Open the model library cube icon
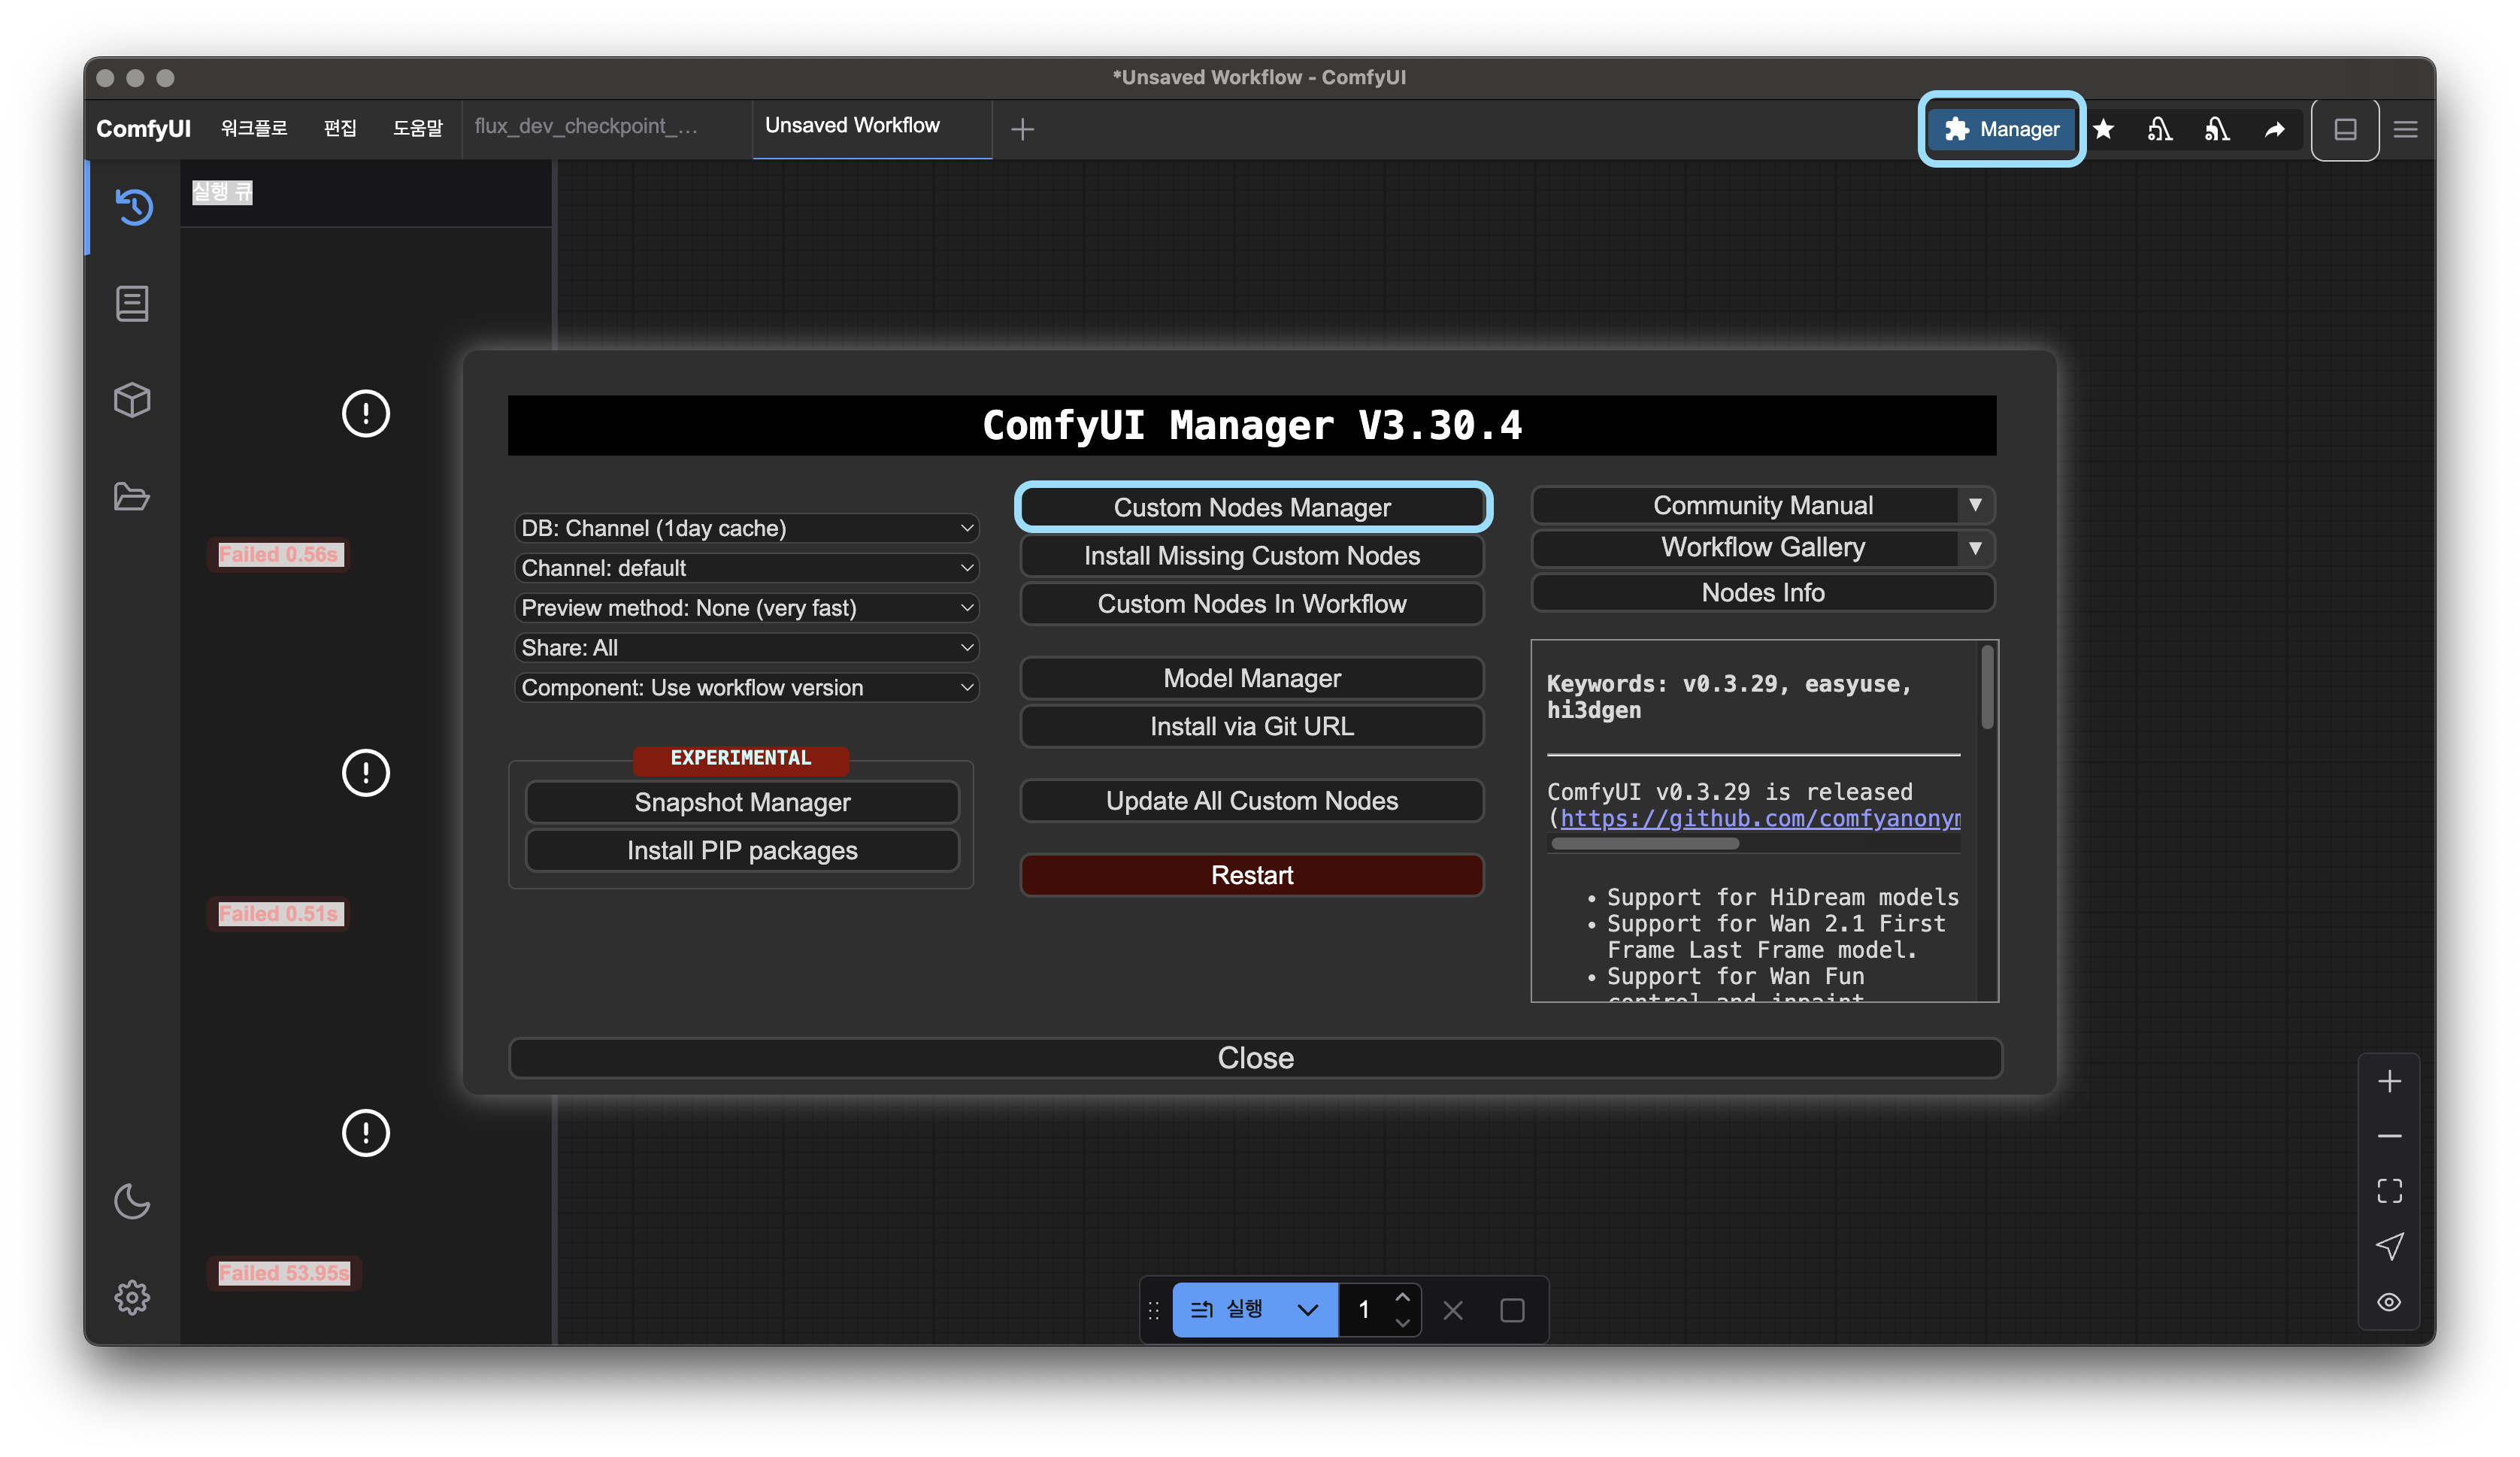Viewport: 2520px width, 1457px height. [x=132, y=400]
